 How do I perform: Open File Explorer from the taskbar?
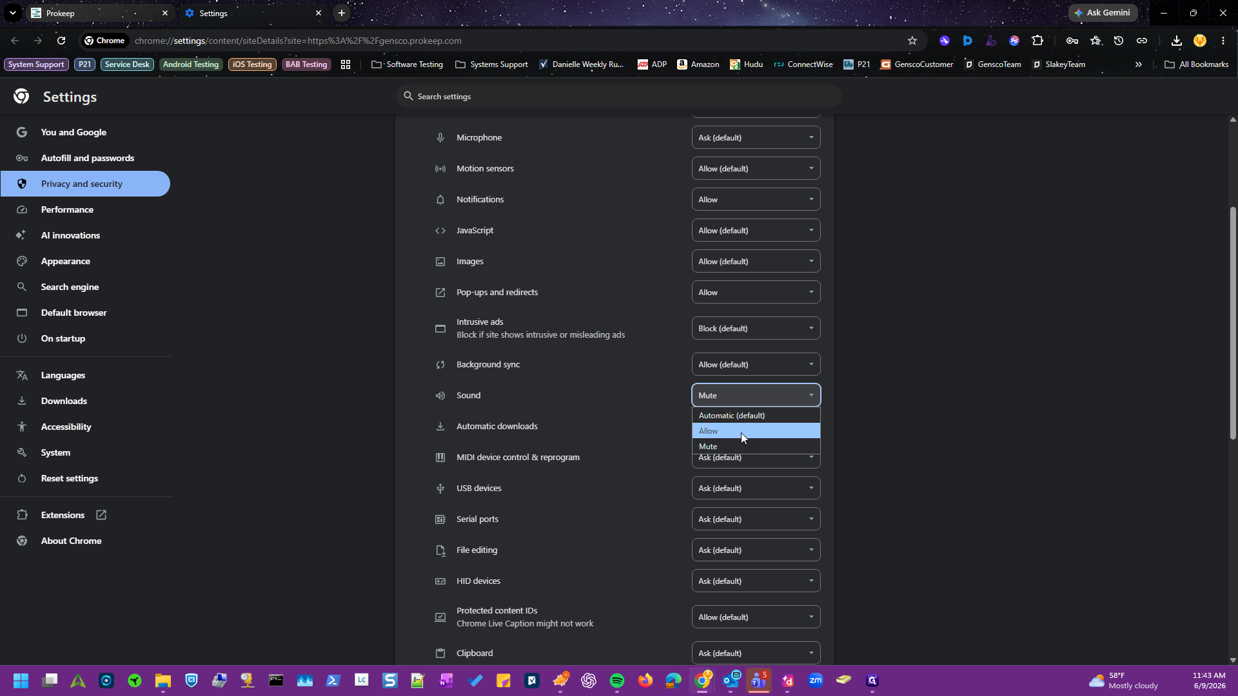(x=162, y=681)
